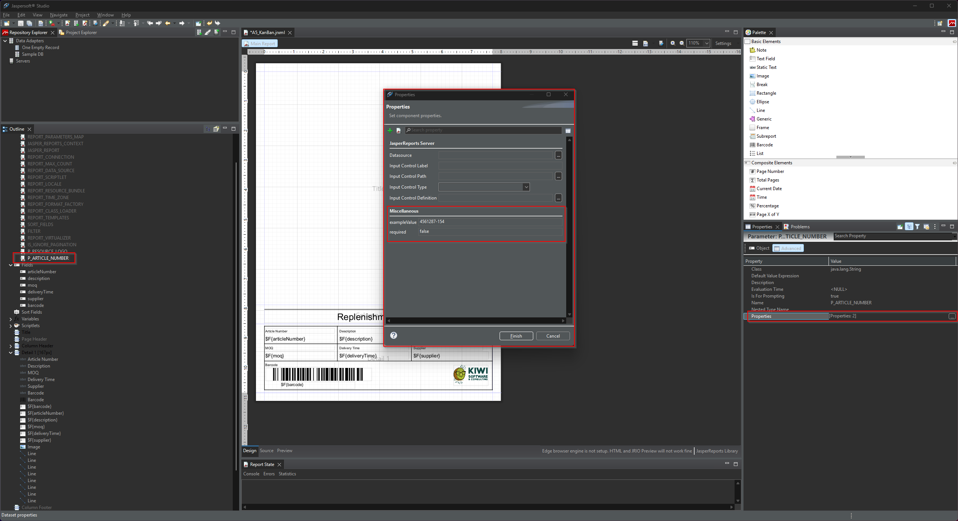958x521 pixels.
Task: Click the yellow back arrow toolbar icon
Action: (x=168, y=23)
